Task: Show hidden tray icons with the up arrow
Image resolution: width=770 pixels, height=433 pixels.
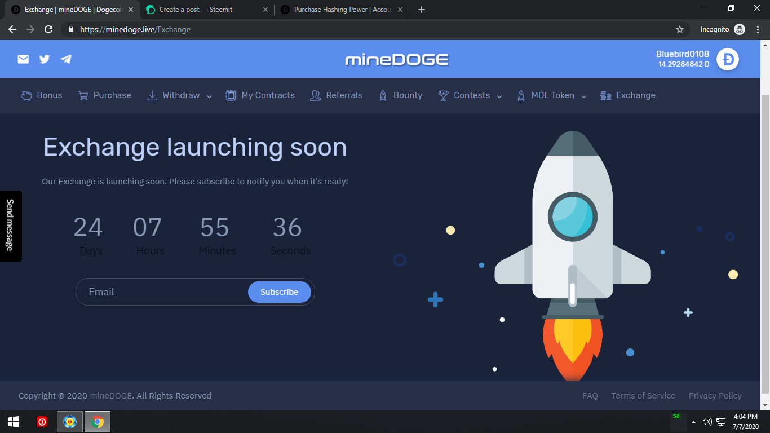Action: (x=693, y=422)
